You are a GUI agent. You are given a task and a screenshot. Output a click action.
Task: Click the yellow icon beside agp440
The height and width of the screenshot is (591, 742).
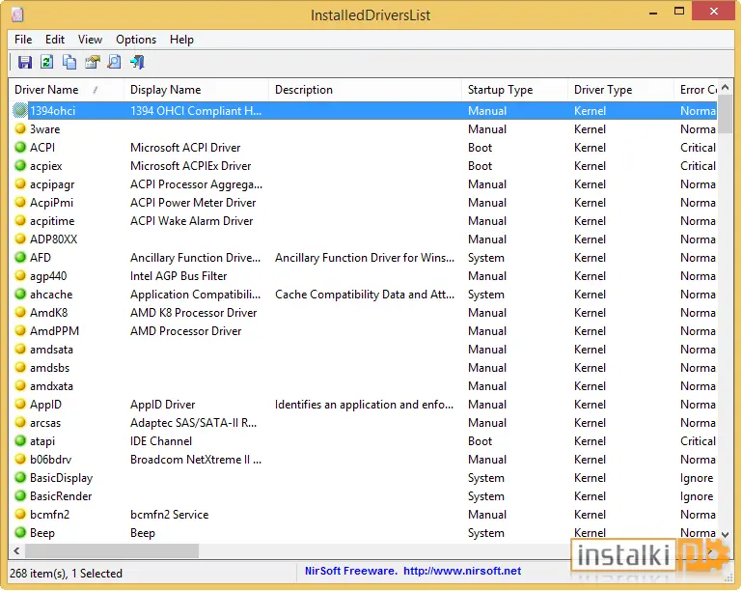(20, 275)
